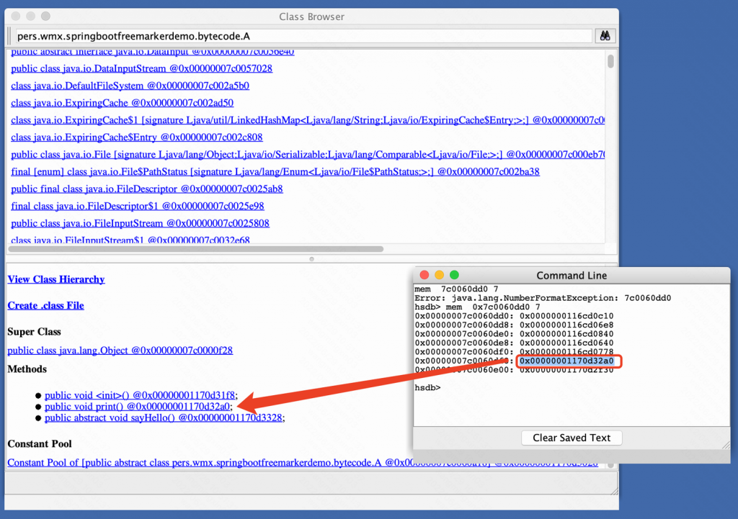738x519 pixels.
Task: Open java.io.DataInputStream class link
Action: (x=141, y=68)
